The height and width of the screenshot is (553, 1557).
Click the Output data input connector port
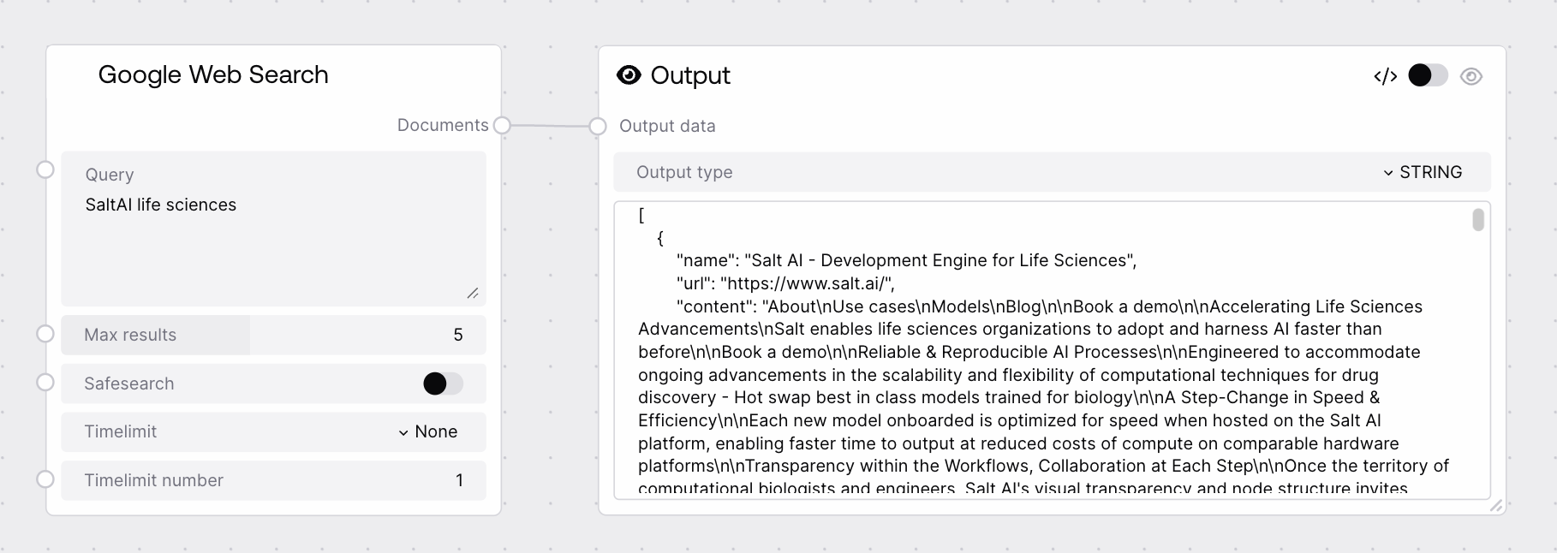[598, 127]
